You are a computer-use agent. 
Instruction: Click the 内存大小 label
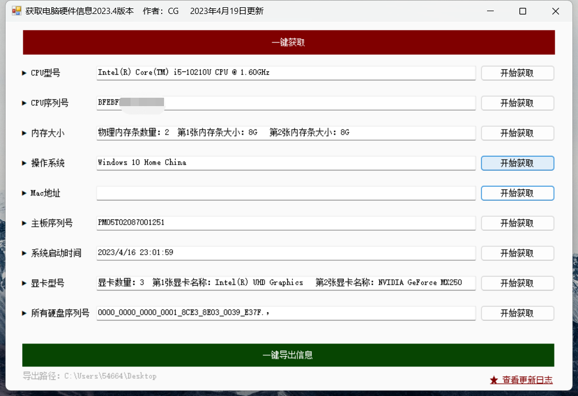click(x=48, y=133)
